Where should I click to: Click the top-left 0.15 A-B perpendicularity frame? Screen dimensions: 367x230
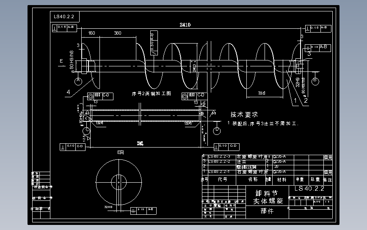pyautogui.click(x=64, y=28)
